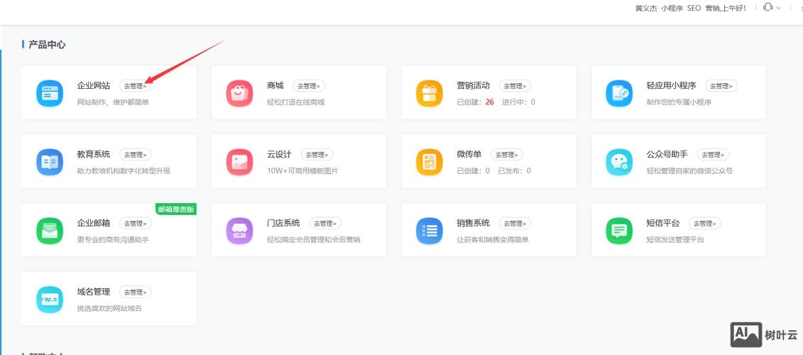This screenshot has height=355, width=803.
Task: Click the 营销活动 gift icon
Action: (x=429, y=93)
